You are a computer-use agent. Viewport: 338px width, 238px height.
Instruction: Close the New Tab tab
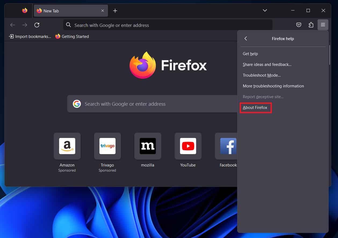pos(103,11)
